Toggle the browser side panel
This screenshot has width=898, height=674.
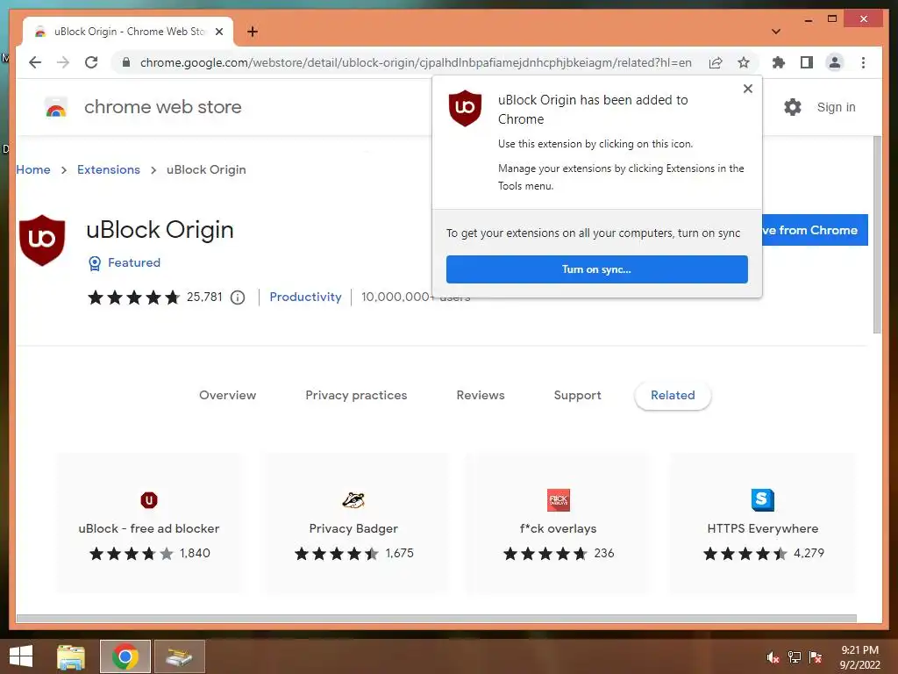807,62
